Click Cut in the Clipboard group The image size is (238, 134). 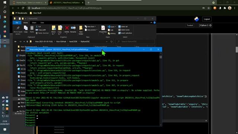point(38,26)
